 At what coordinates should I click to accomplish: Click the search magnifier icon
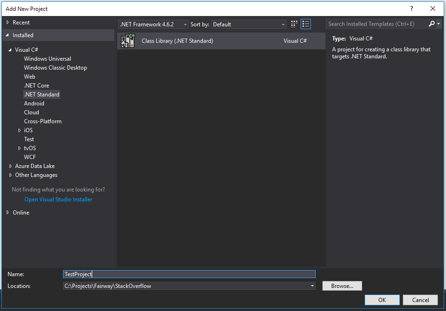pos(432,24)
